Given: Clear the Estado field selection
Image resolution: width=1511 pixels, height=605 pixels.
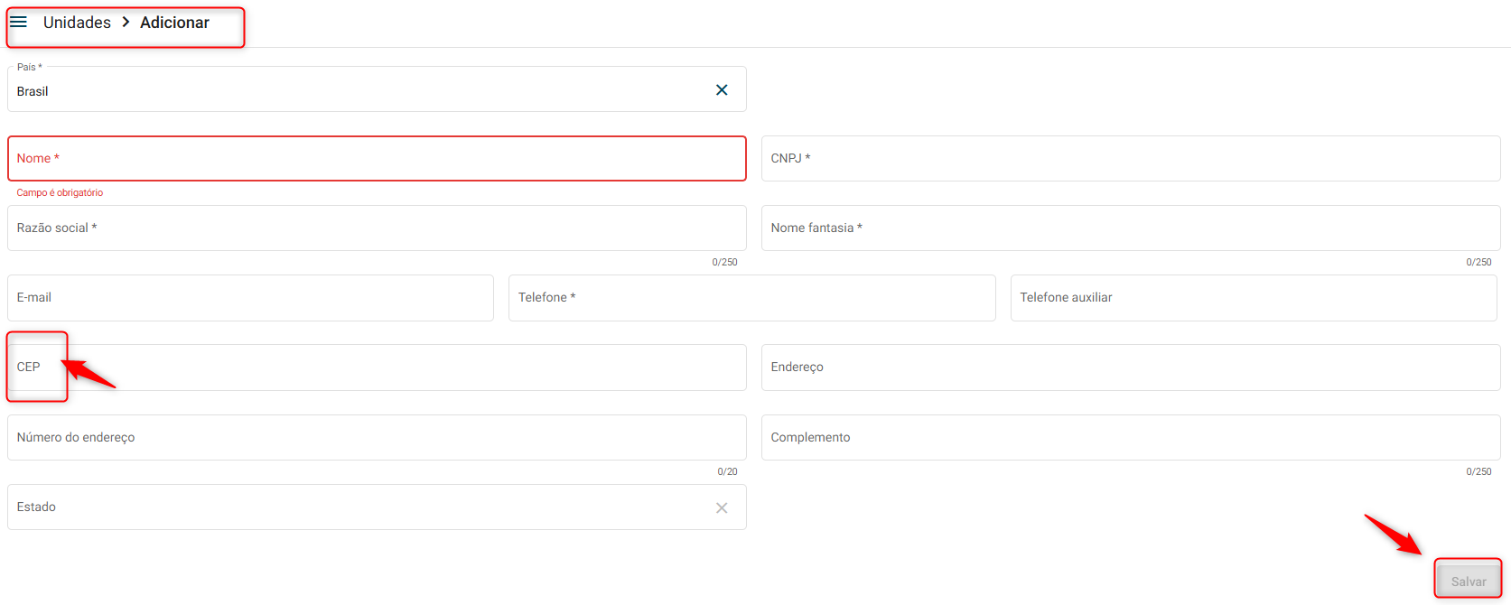Looking at the screenshot, I should click(722, 507).
